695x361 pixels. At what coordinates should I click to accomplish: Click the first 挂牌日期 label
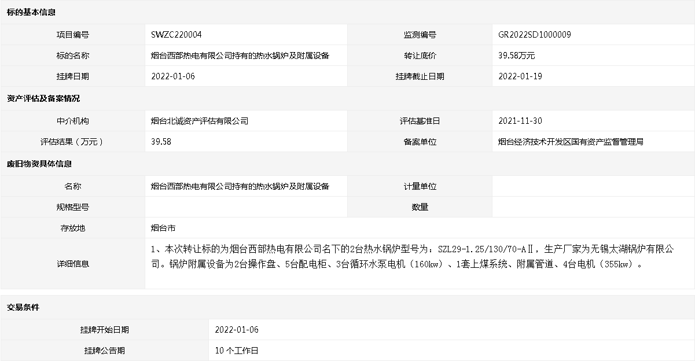coord(73,76)
